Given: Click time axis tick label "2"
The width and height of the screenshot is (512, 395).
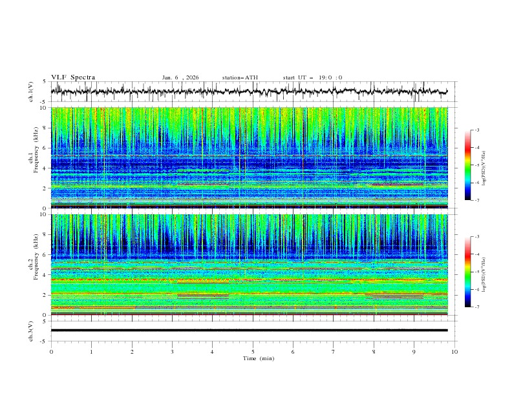Looking at the screenshot, I should pyautogui.click(x=132, y=352).
